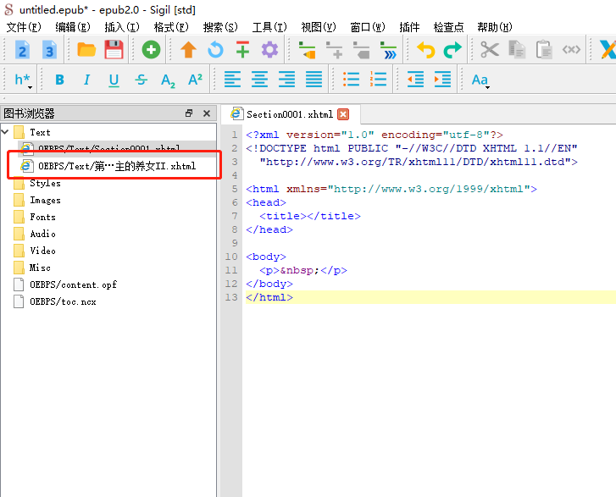
Task: Toggle underline formatting
Action: [x=114, y=80]
